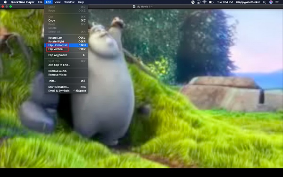This screenshot has width=283, height=177.
Task: Click the document icon beside My Movie 1
Action: point(134,7)
